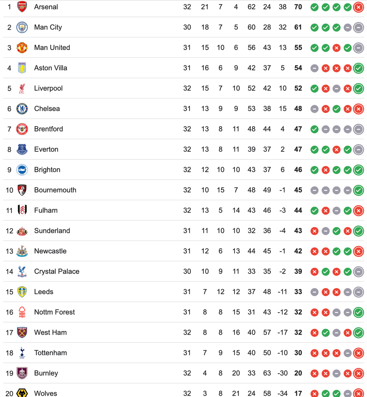
Task: Click the West Ham club crest
Action: 22,332
